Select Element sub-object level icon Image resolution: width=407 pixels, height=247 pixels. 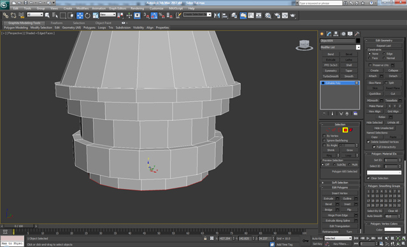351,130
